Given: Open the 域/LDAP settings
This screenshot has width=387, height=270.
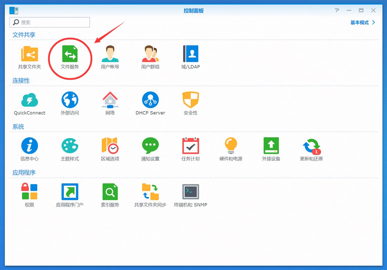Looking at the screenshot, I should 190,54.
